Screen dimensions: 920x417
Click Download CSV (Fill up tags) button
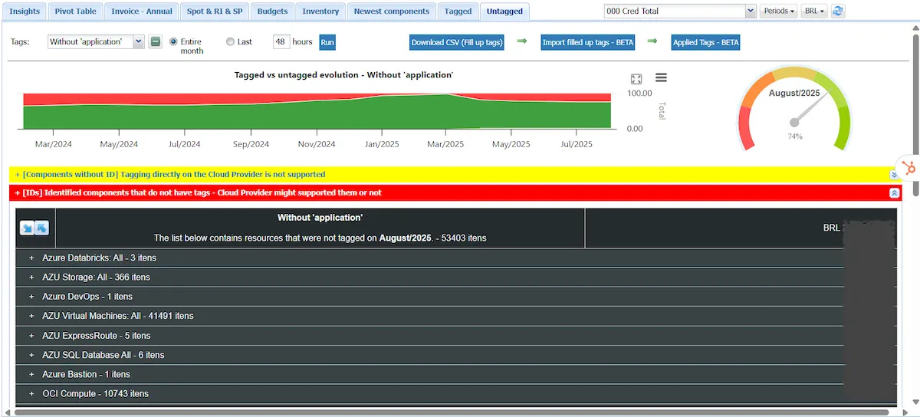[457, 42]
